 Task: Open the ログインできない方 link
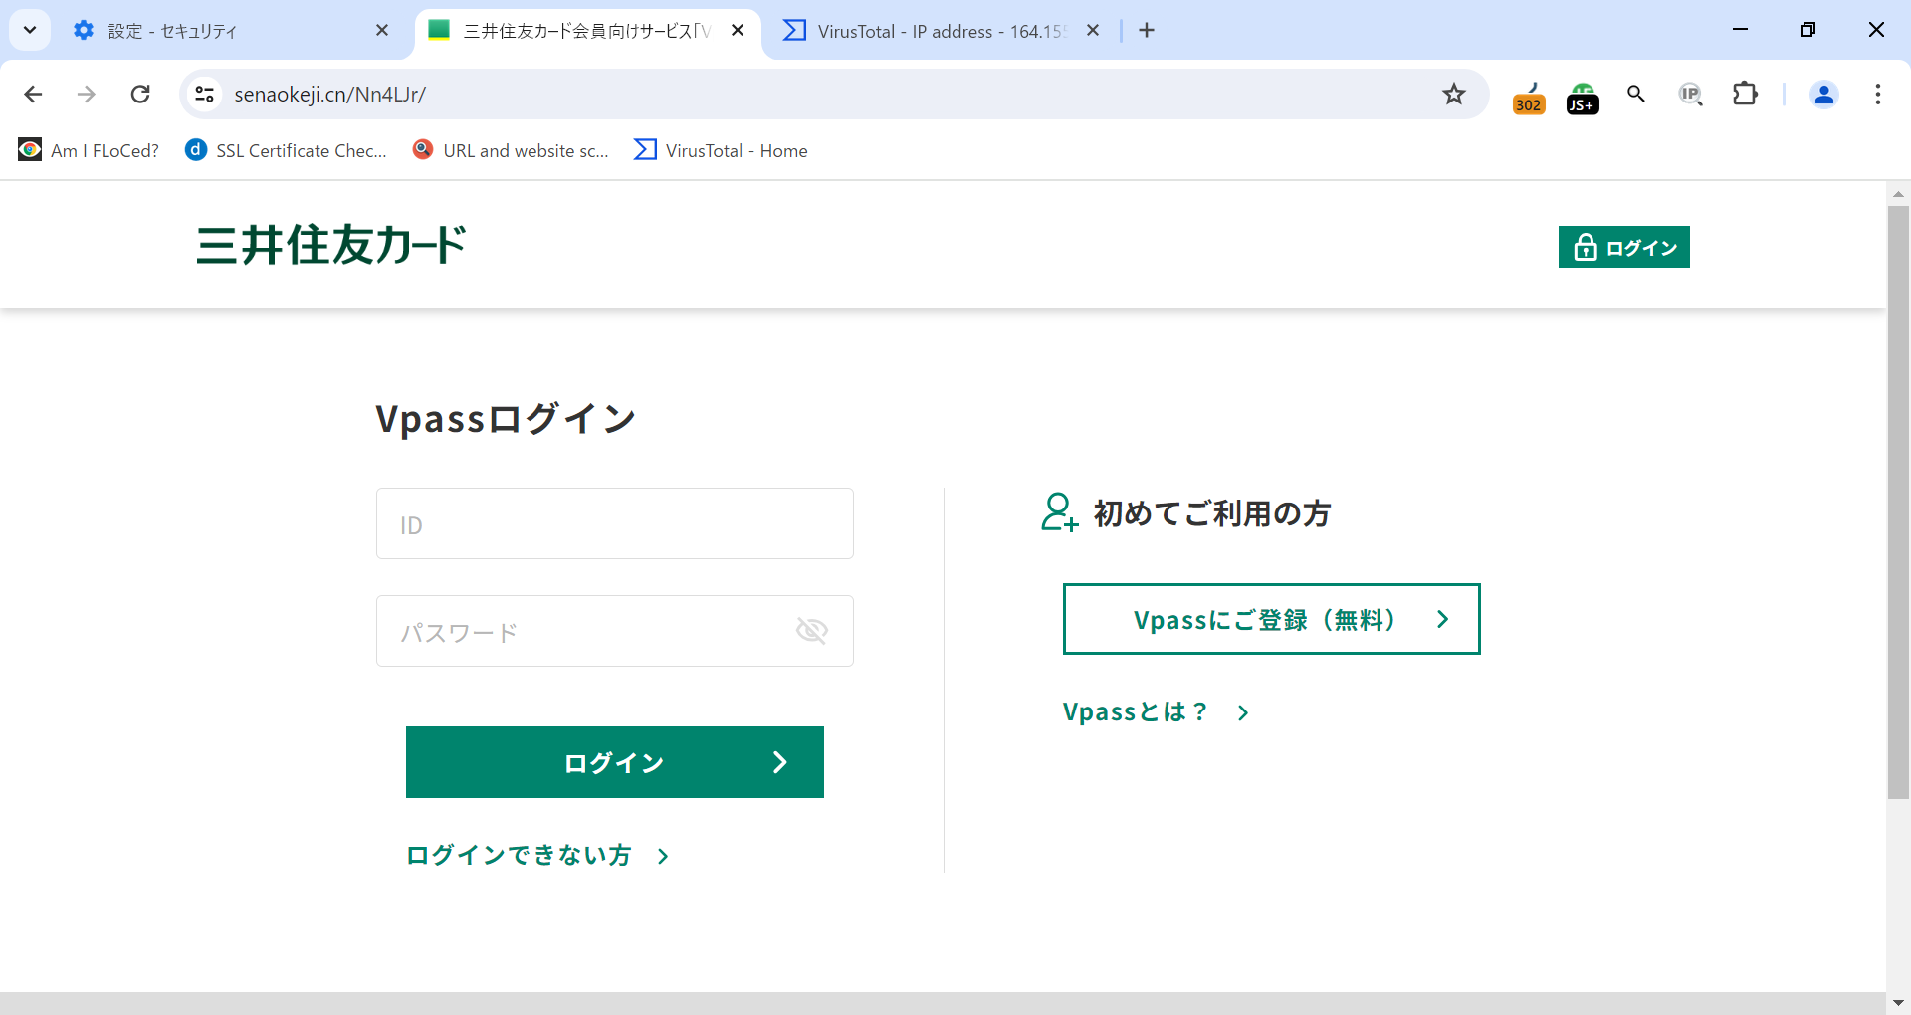click(538, 856)
